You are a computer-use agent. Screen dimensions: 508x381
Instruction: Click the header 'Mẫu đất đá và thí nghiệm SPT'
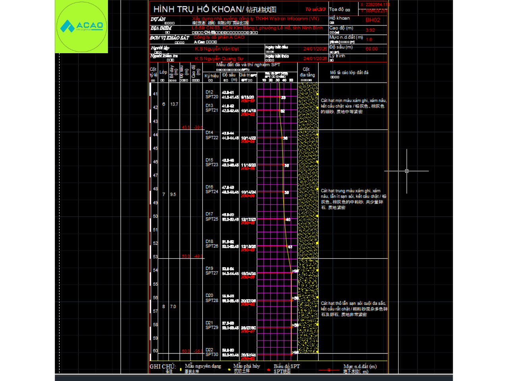248,64
